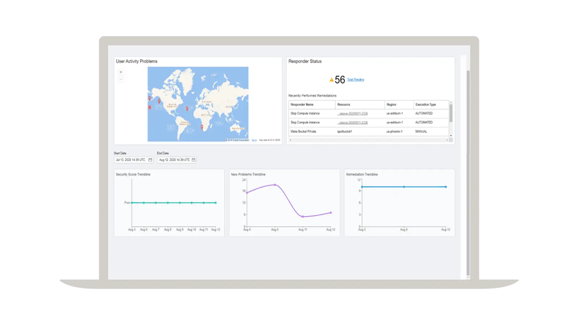
Task: Select the Make Bucket Private row name
Action: pos(303,131)
